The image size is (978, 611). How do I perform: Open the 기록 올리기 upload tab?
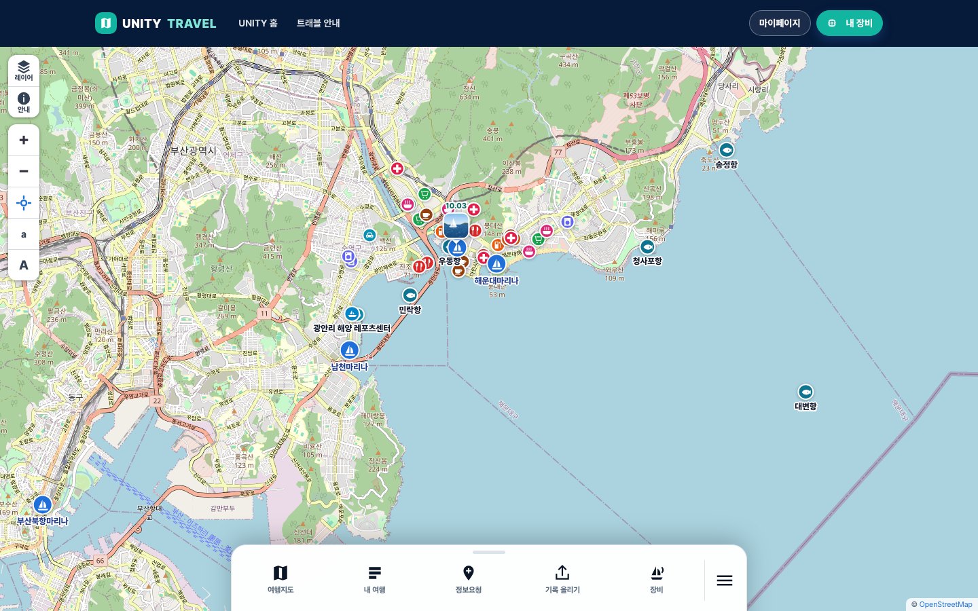click(x=562, y=580)
